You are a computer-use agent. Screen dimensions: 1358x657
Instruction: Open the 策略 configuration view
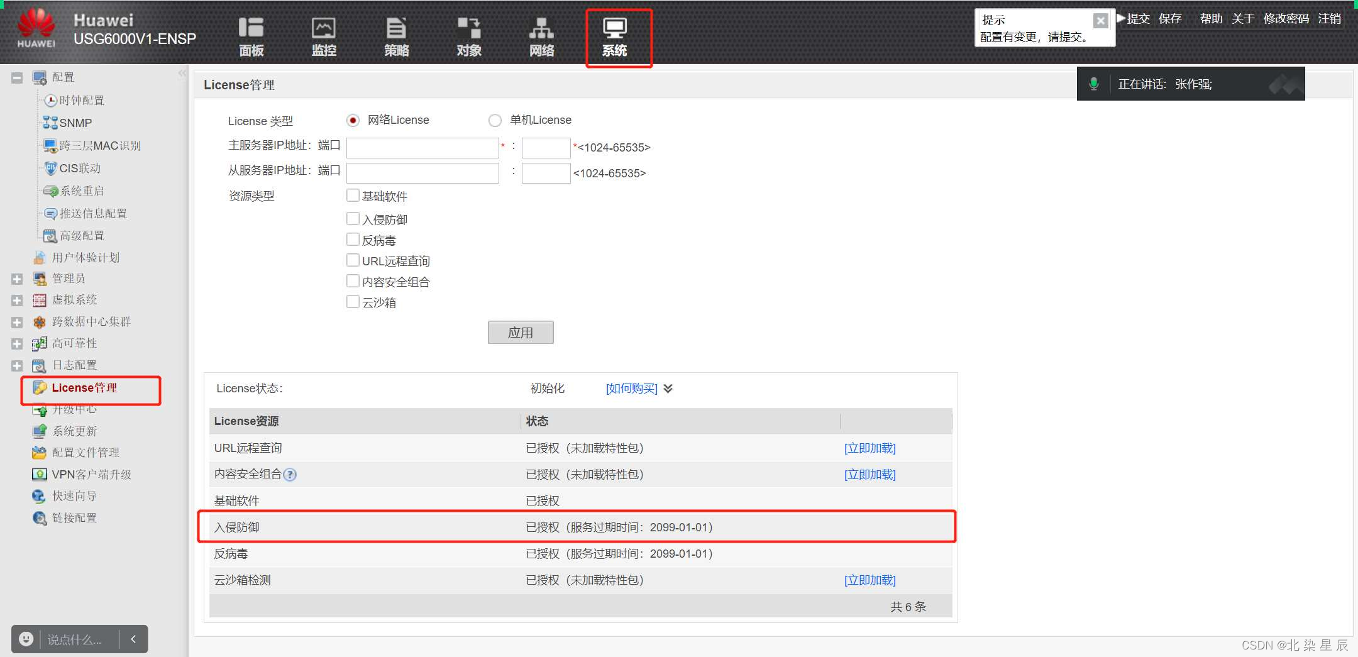click(x=396, y=36)
